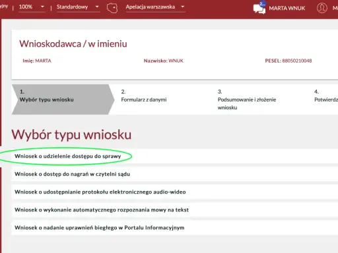The height and width of the screenshot is (253, 338).
Task: Select step 3 Podsumowanie i złożenie wniosku
Action: pyautogui.click(x=247, y=99)
